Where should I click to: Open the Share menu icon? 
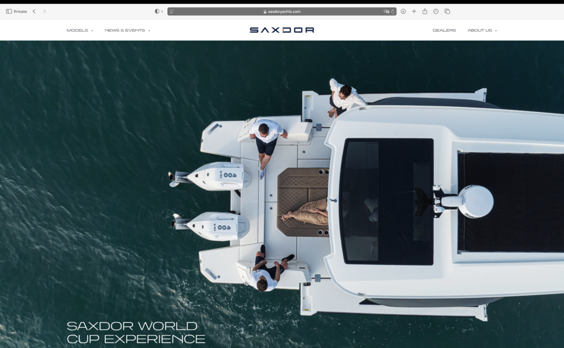(x=425, y=11)
